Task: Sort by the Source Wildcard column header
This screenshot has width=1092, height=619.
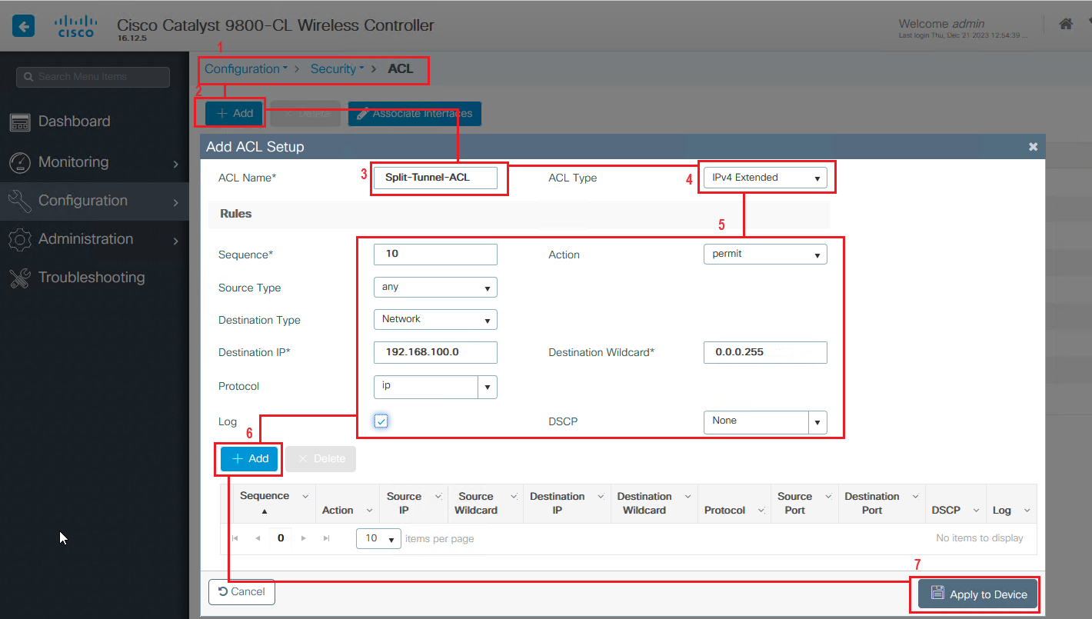Action: [476, 504]
